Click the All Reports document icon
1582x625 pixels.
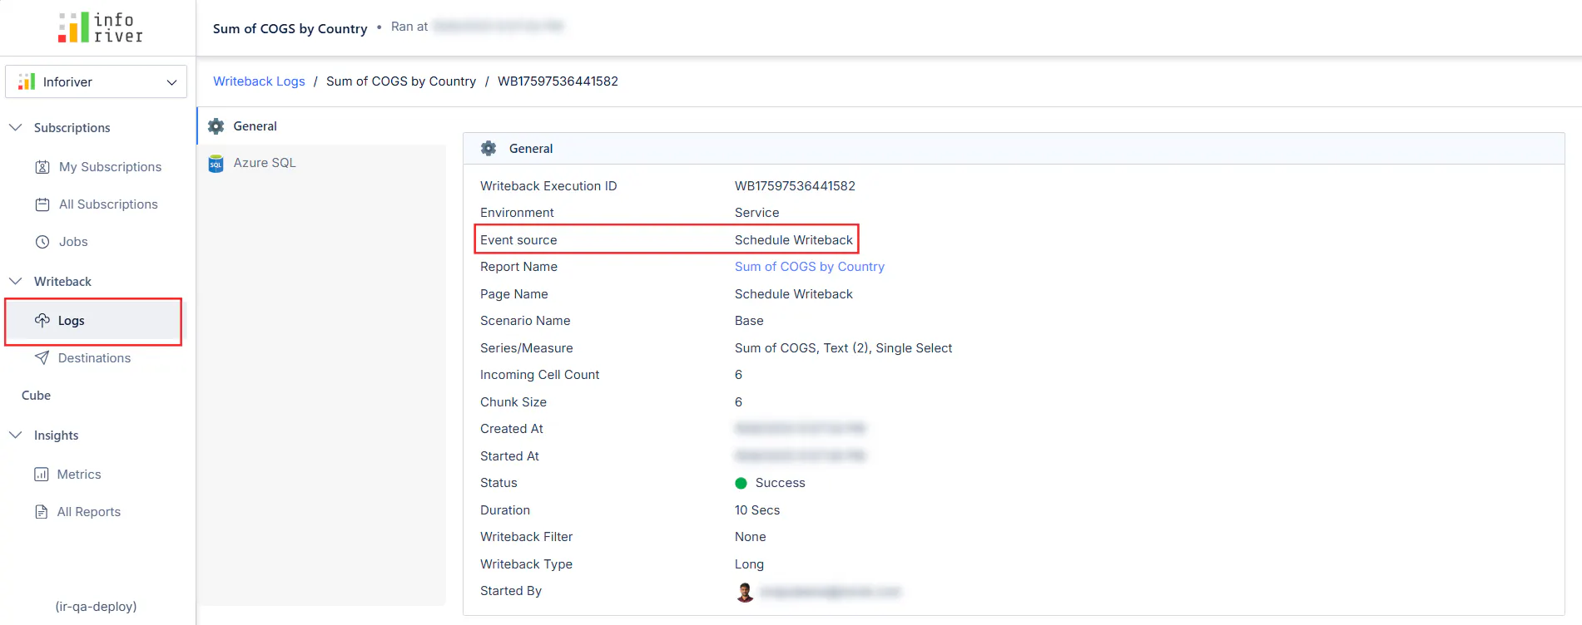click(42, 512)
